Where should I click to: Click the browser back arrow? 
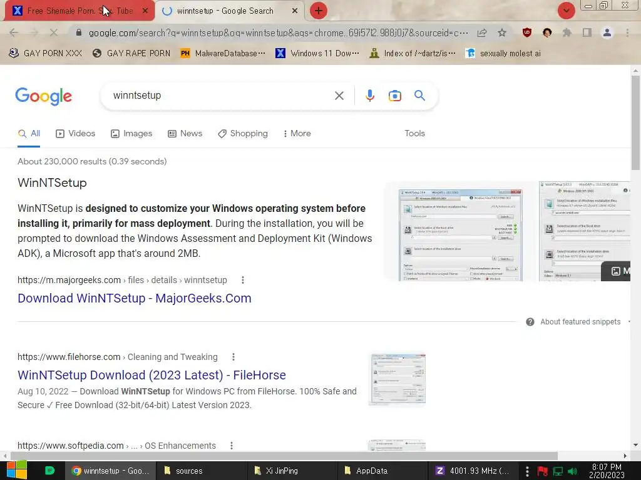pos(14,32)
